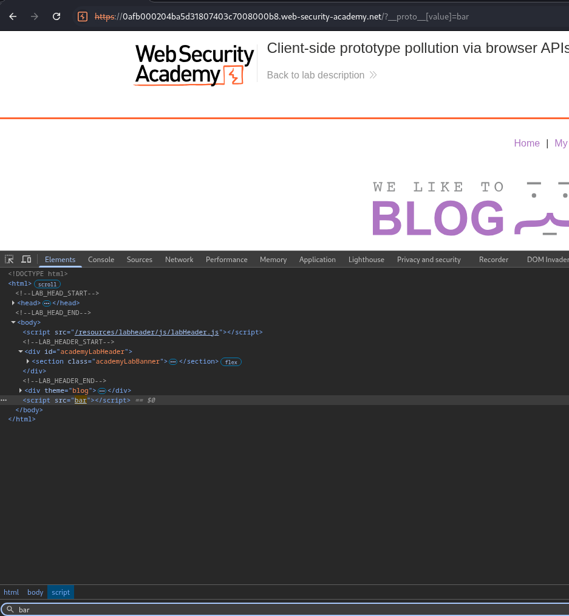Open the three-dot menu beside selected script row

4,400
